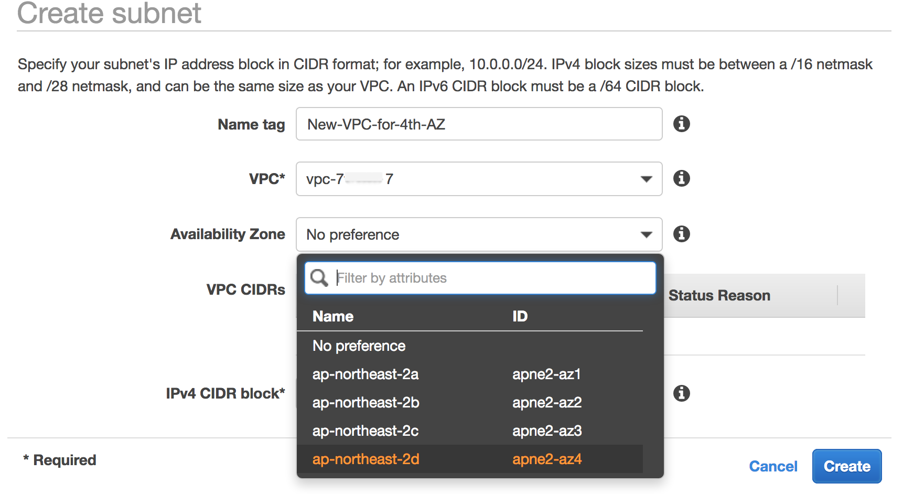Choose ap-northeast-2a availability zone
903x494 pixels.
coord(470,374)
